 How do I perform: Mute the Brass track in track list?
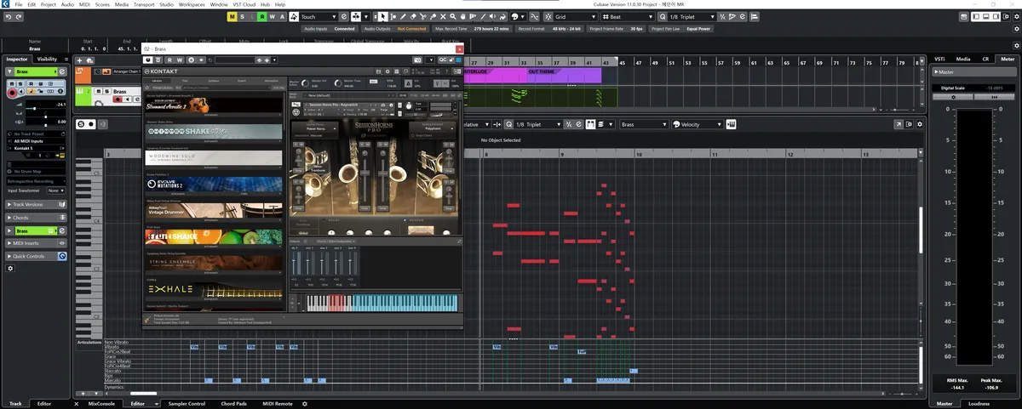click(x=99, y=91)
